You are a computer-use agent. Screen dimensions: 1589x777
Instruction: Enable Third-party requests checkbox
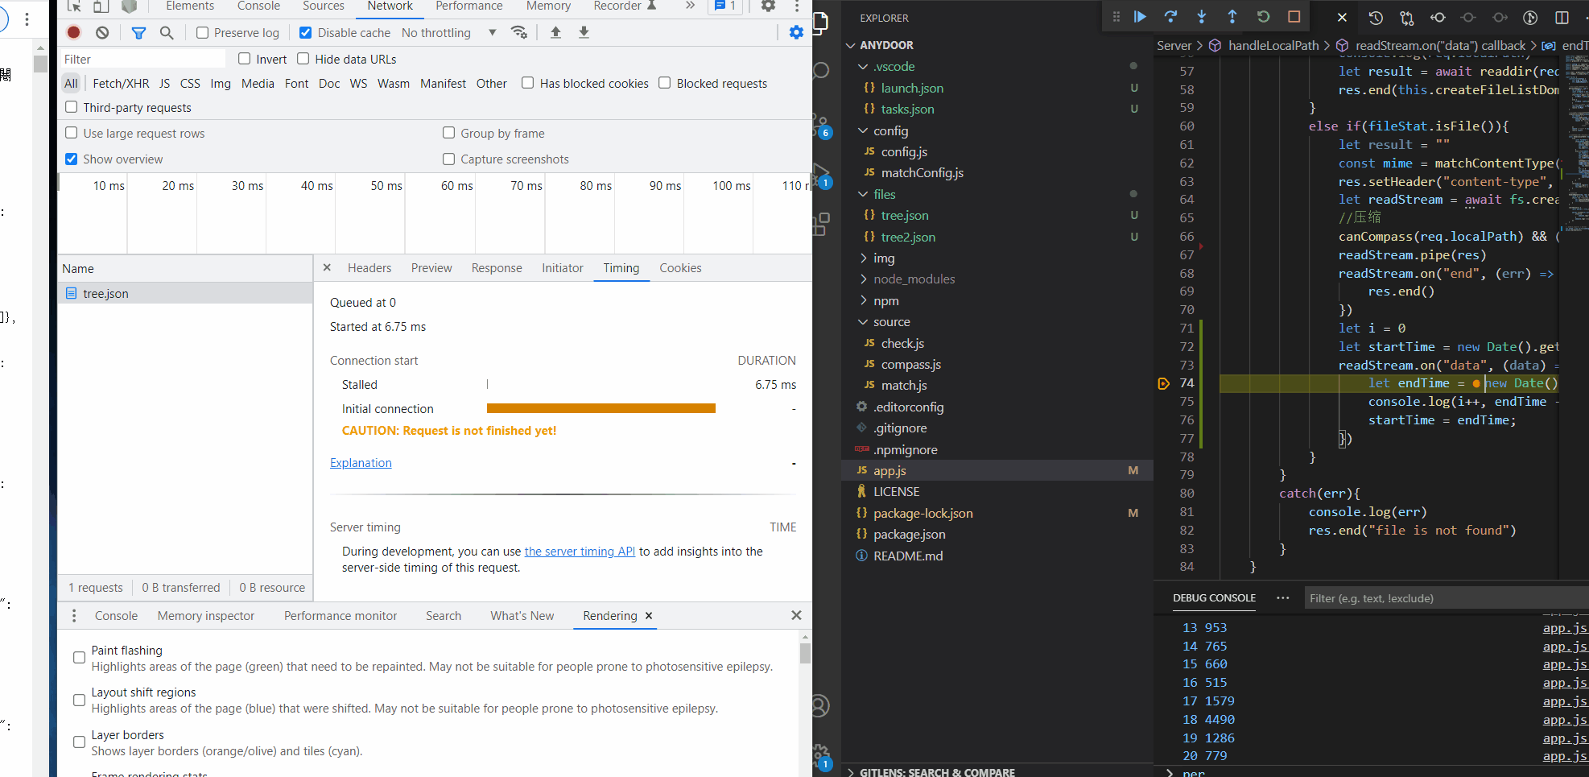coord(72,107)
